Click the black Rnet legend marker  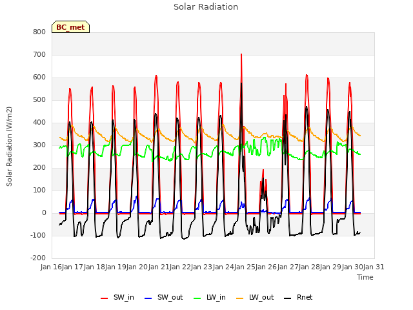[288, 298]
